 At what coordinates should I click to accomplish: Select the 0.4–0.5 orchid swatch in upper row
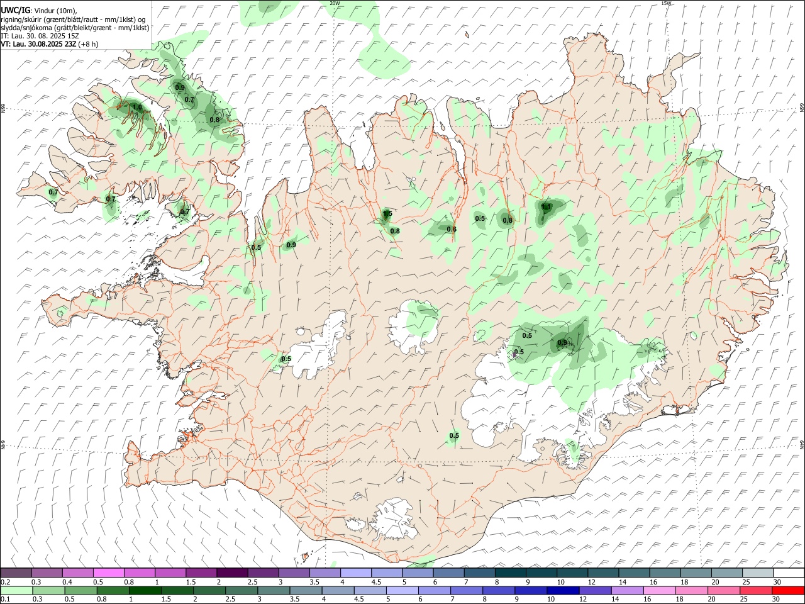(x=77, y=573)
